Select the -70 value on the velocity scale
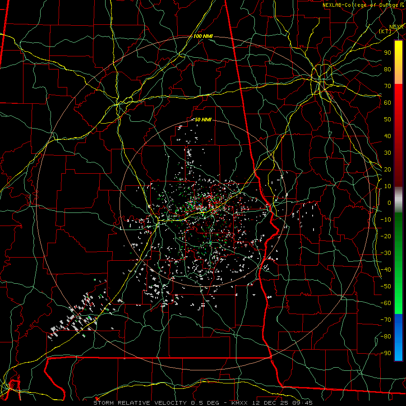The width and height of the screenshot is (406, 406). [386, 320]
